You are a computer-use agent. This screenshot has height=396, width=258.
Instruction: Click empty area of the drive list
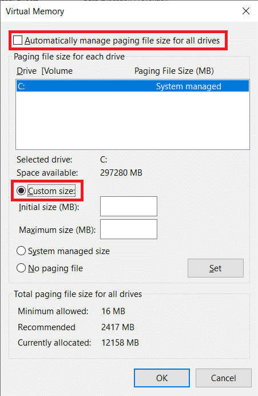(x=133, y=121)
